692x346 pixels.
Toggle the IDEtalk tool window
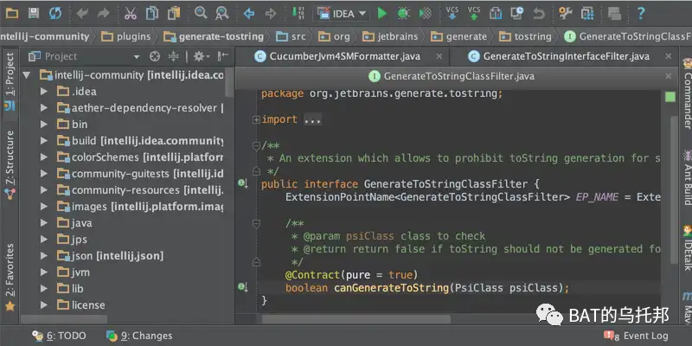point(687,247)
